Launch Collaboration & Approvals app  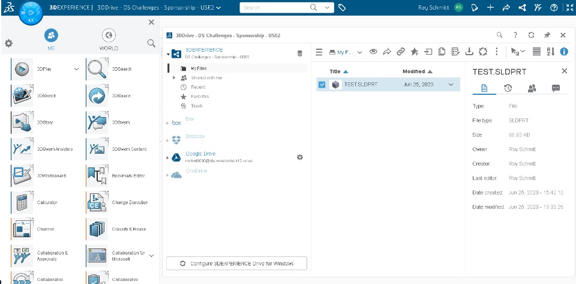coord(22,256)
